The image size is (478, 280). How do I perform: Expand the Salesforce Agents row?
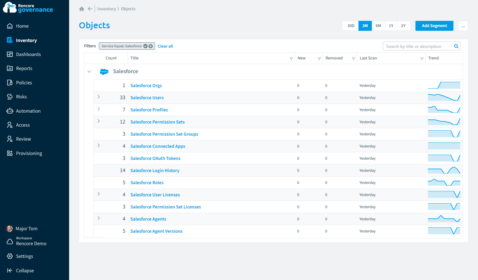[99, 218]
